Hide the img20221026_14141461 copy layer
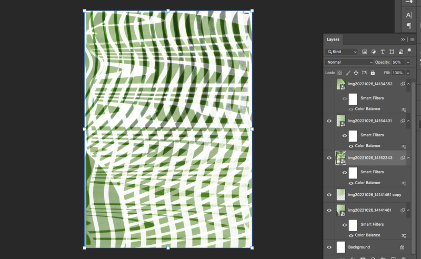The width and height of the screenshot is (421, 259). [x=329, y=195]
